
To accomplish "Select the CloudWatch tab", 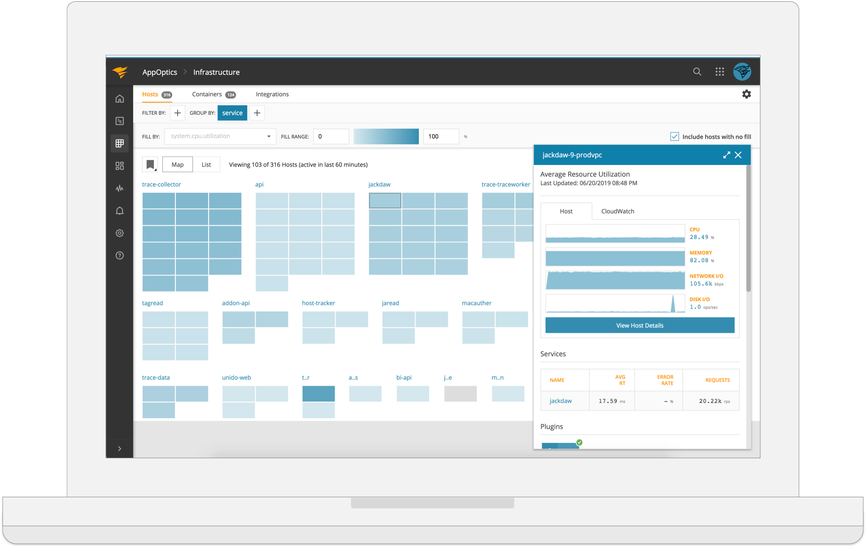I will pyautogui.click(x=617, y=211).
